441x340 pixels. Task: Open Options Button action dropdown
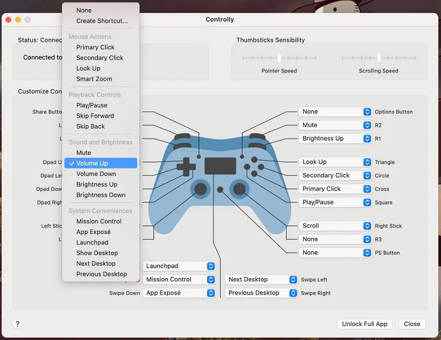click(335, 112)
